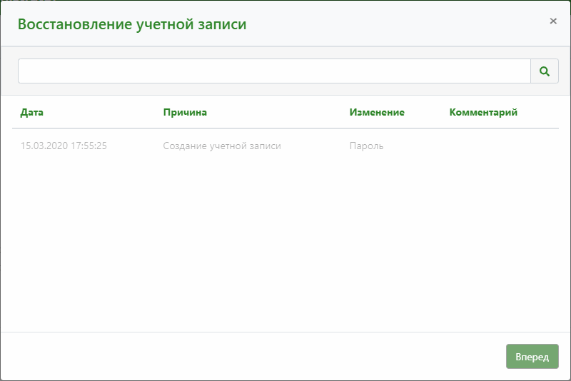Image resolution: width=571 pixels, height=381 pixels.
Task: Click the Восстановление учетной записи title
Action: 132,24
